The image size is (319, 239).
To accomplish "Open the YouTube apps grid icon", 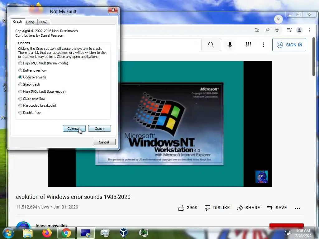I will tap(248, 45).
